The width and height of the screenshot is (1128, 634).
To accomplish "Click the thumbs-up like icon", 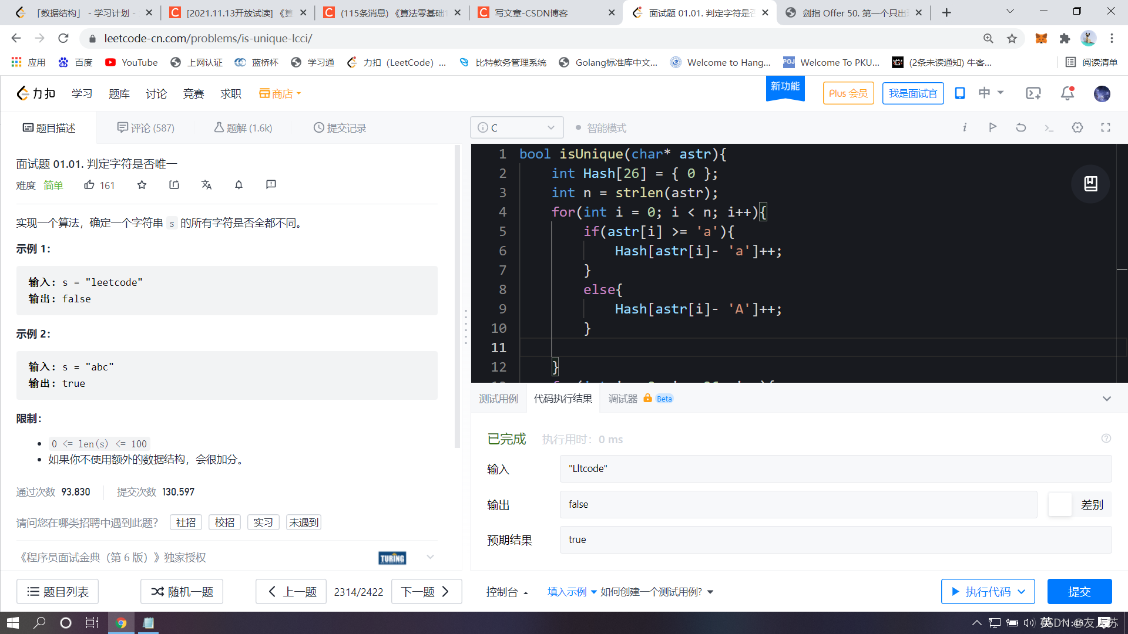I will point(89,185).
